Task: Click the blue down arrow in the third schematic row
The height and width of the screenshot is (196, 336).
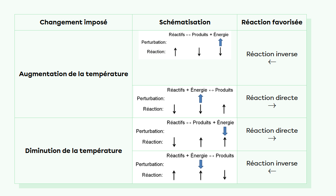Action: click(225, 131)
